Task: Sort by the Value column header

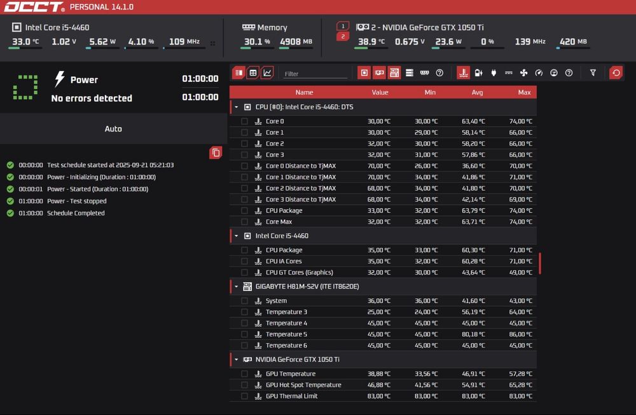Action: (x=380, y=92)
